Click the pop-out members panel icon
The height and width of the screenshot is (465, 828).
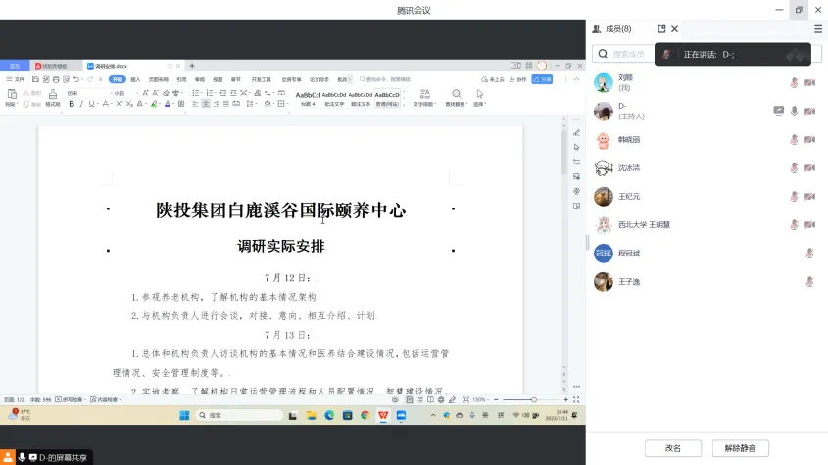(x=661, y=29)
